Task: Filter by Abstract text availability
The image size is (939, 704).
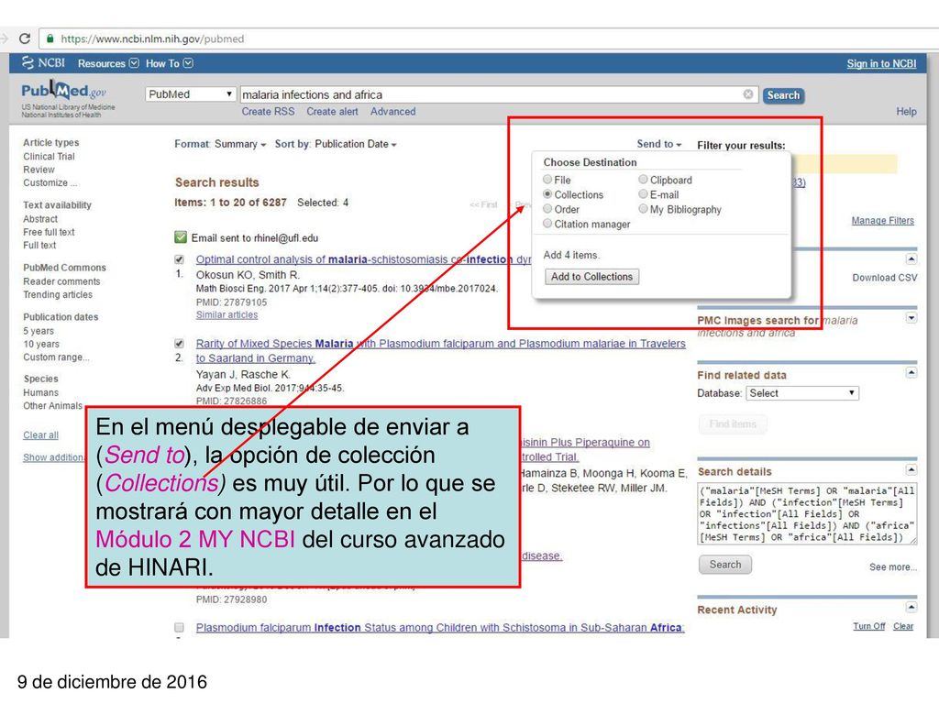Action: 40,219
